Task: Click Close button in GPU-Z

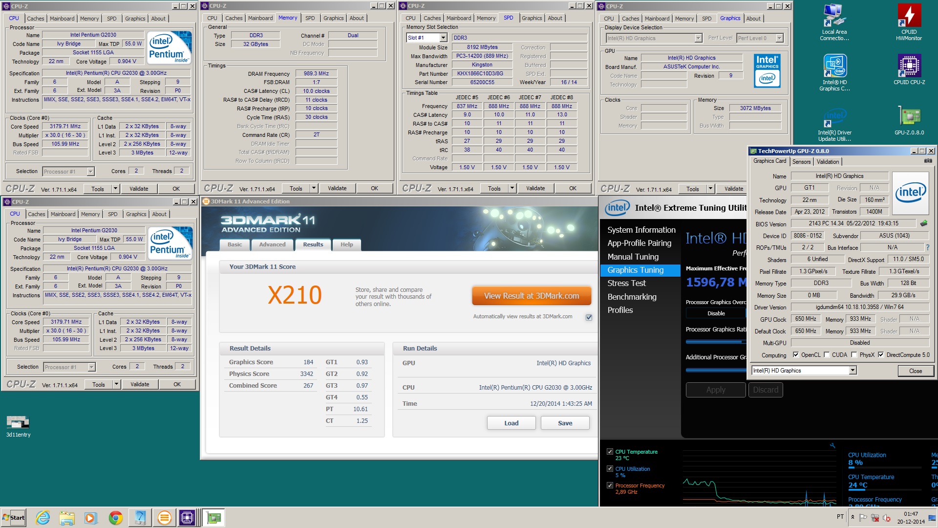Action: coord(916,371)
